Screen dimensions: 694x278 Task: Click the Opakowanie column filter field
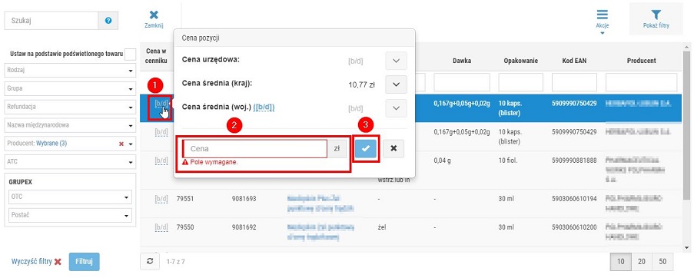[x=521, y=82]
